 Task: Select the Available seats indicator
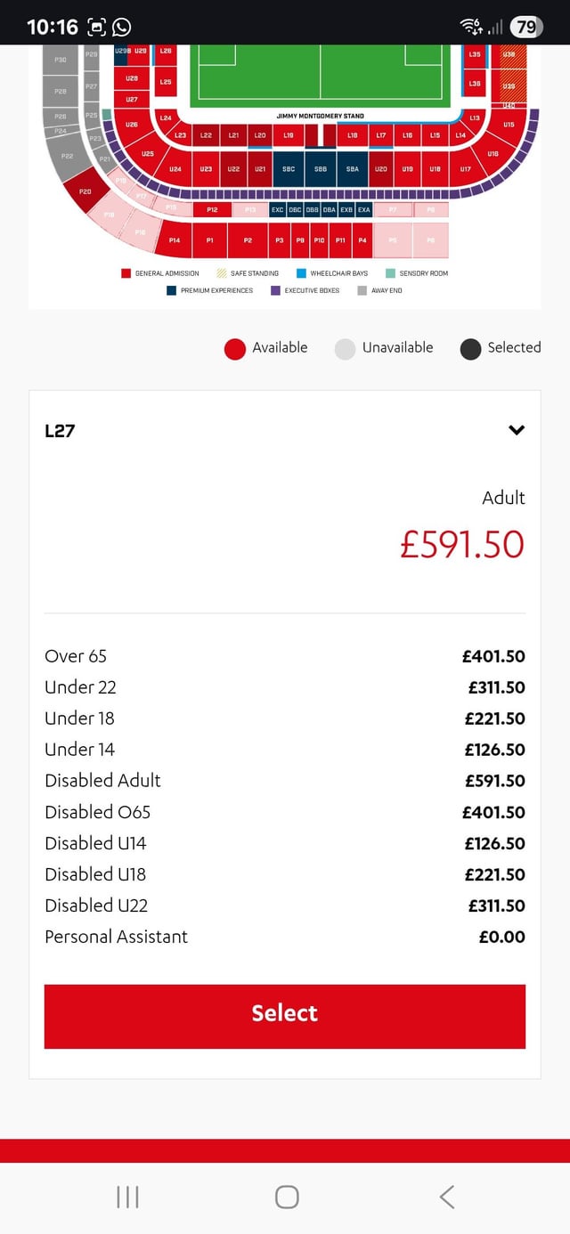pos(234,348)
